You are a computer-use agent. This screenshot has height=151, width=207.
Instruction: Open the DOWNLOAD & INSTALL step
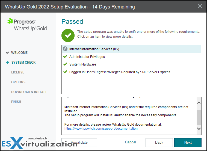coord(29,92)
